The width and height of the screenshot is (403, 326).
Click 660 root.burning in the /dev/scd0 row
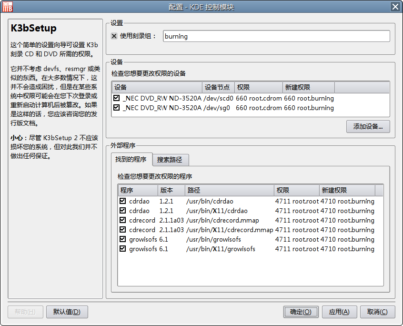click(309, 98)
